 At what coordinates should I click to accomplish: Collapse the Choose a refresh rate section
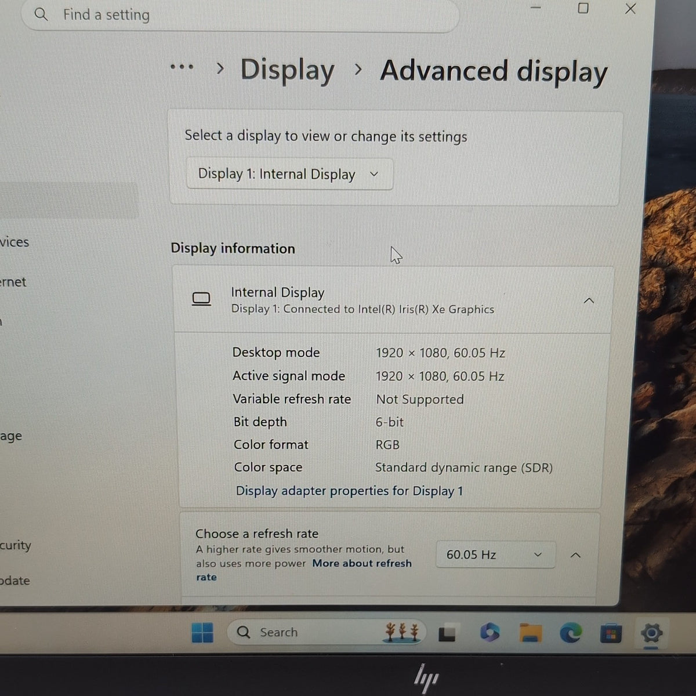click(x=575, y=555)
